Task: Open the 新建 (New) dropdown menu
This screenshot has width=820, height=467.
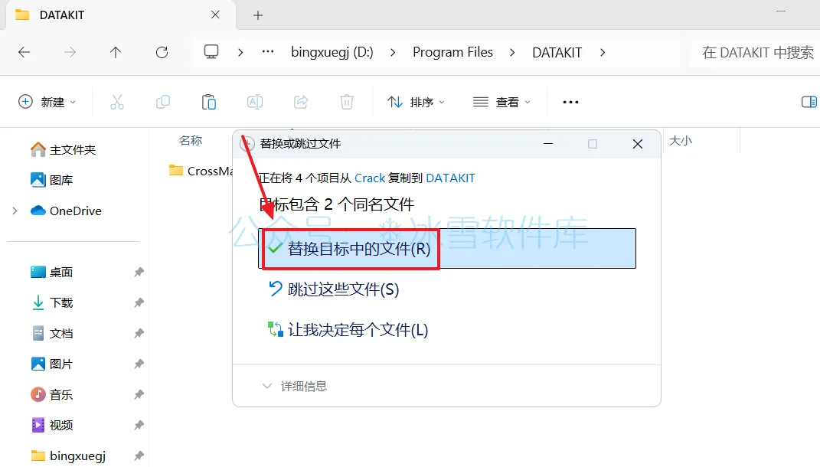Action: (x=47, y=102)
